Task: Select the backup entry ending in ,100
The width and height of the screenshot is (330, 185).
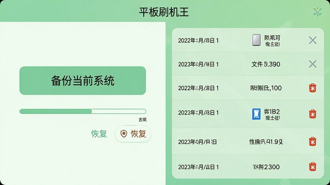Action: 266,88
